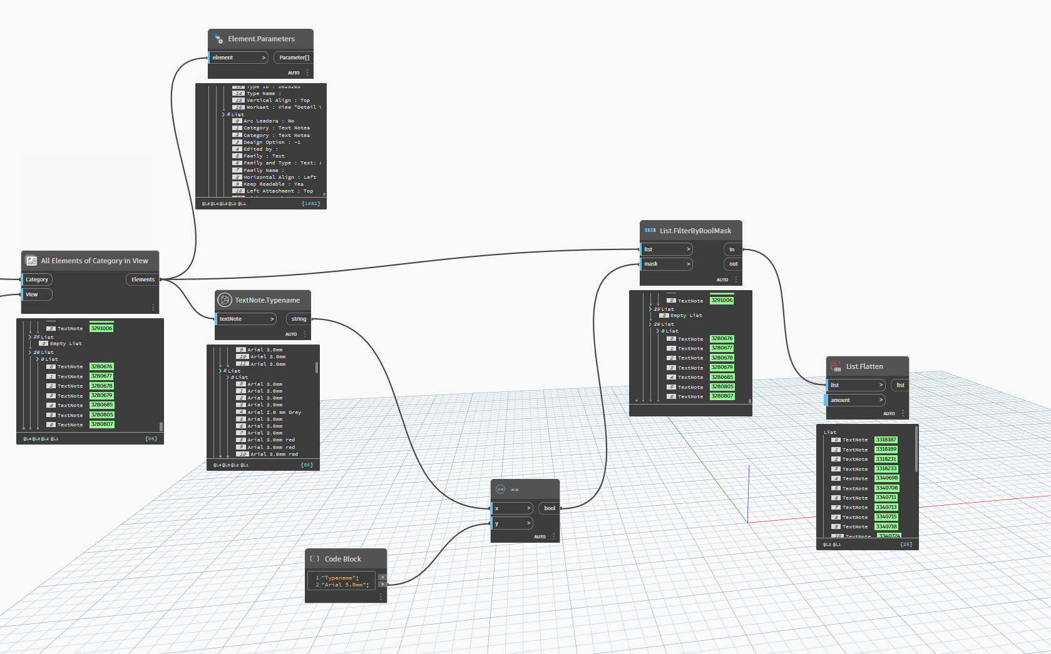Click the Parameter[] output port
The height and width of the screenshot is (654, 1051).
[294, 58]
